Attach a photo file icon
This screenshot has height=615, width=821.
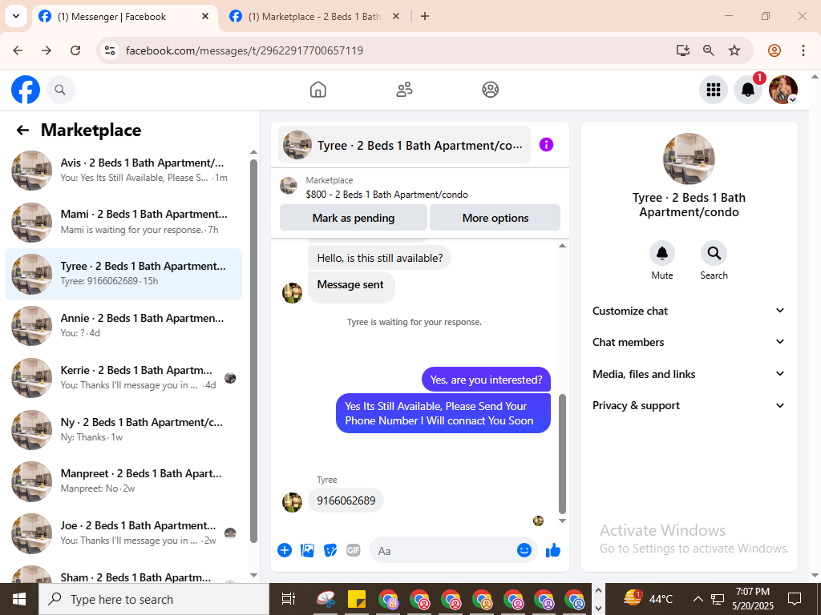307,550
